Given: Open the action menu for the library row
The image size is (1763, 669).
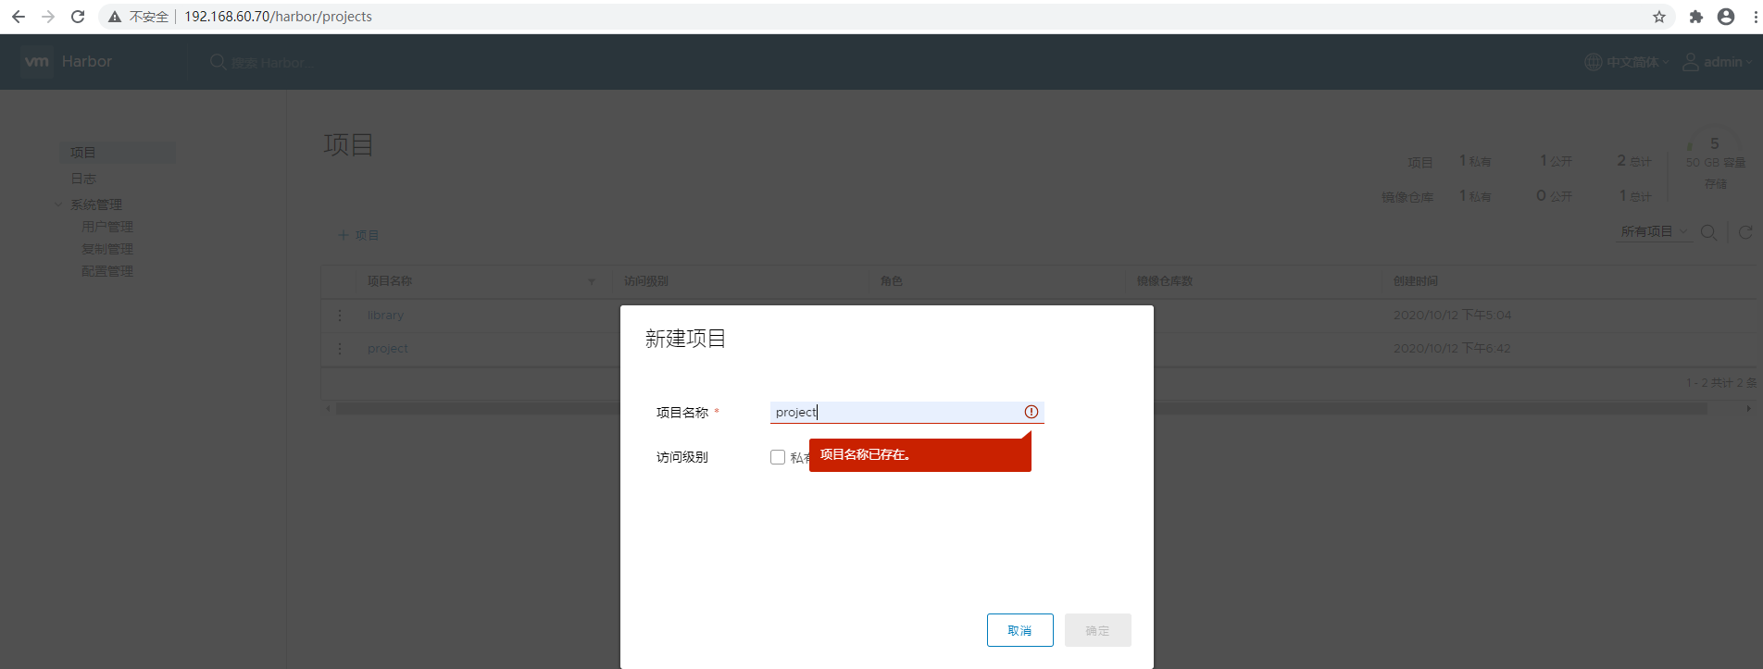Looking at the screenshot, I should tap(340, 316).
